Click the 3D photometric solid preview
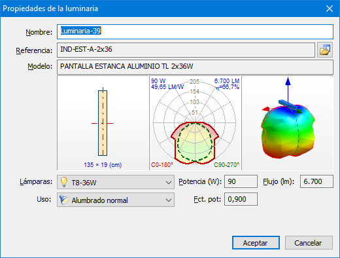340x258 pixels. (x=288, y=123)
